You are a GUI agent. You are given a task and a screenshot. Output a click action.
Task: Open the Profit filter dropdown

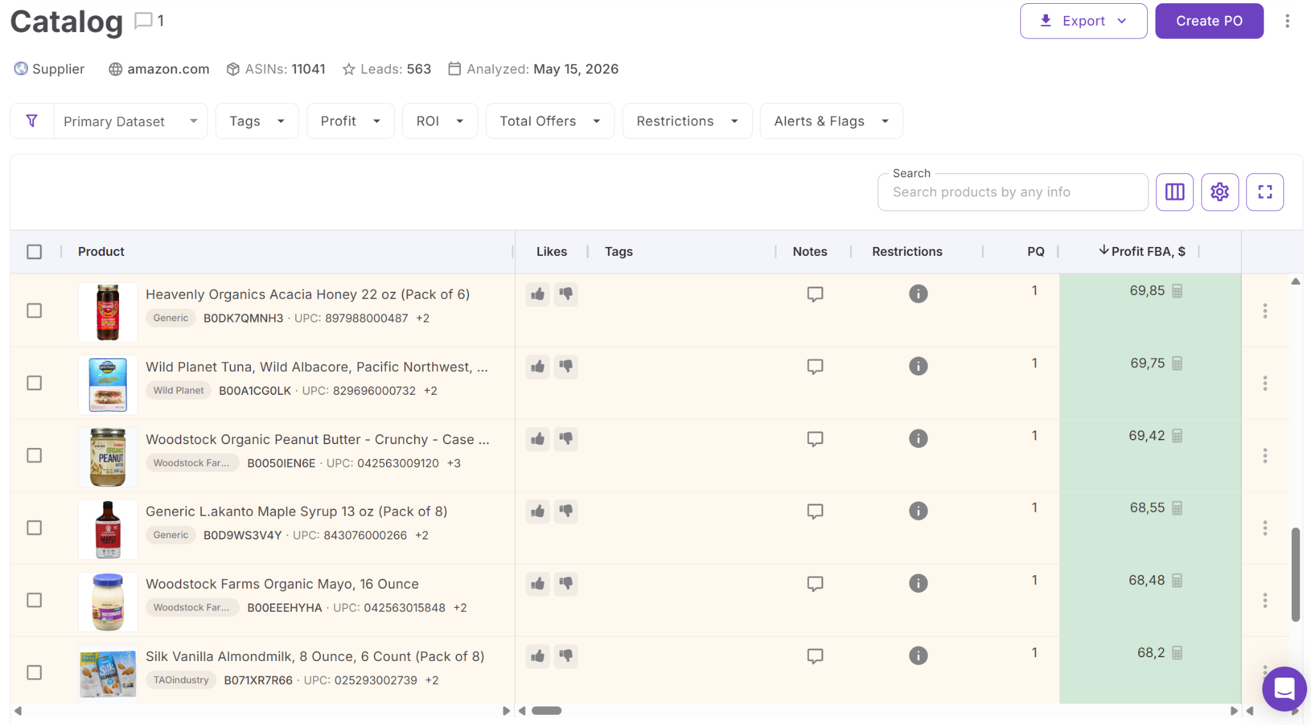350,121
